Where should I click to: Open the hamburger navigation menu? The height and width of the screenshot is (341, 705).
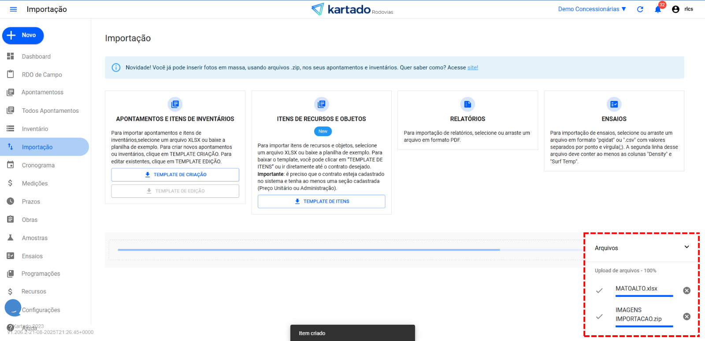pyautogui.click(x=13, y=9)
